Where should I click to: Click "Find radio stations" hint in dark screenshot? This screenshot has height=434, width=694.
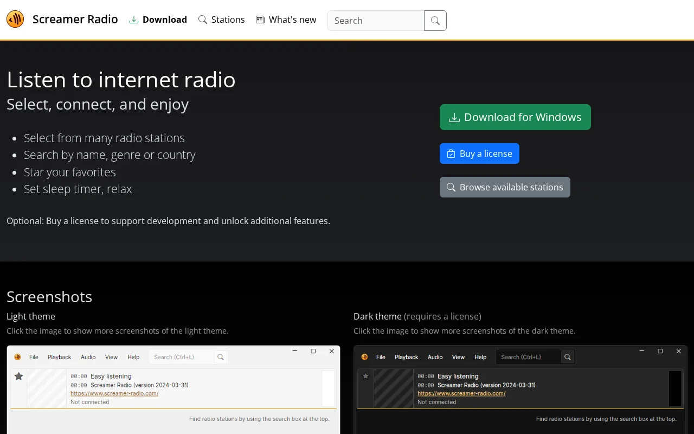click(x=606, y=419)
